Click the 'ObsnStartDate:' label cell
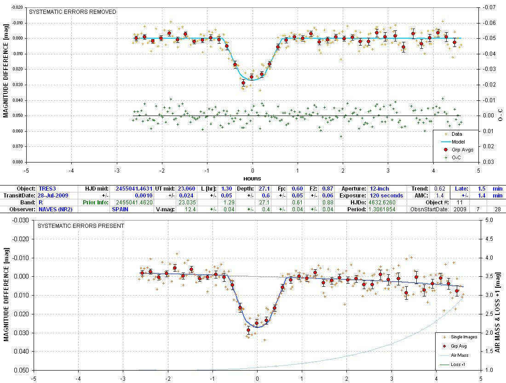 click(430, 209)
